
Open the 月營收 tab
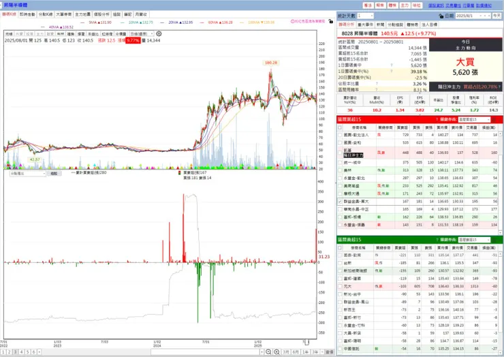tap(141, 14)
